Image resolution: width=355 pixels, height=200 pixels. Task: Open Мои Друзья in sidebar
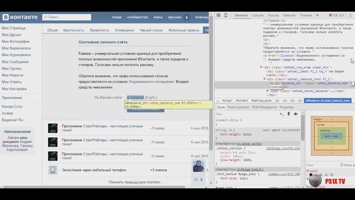(11, 34)
